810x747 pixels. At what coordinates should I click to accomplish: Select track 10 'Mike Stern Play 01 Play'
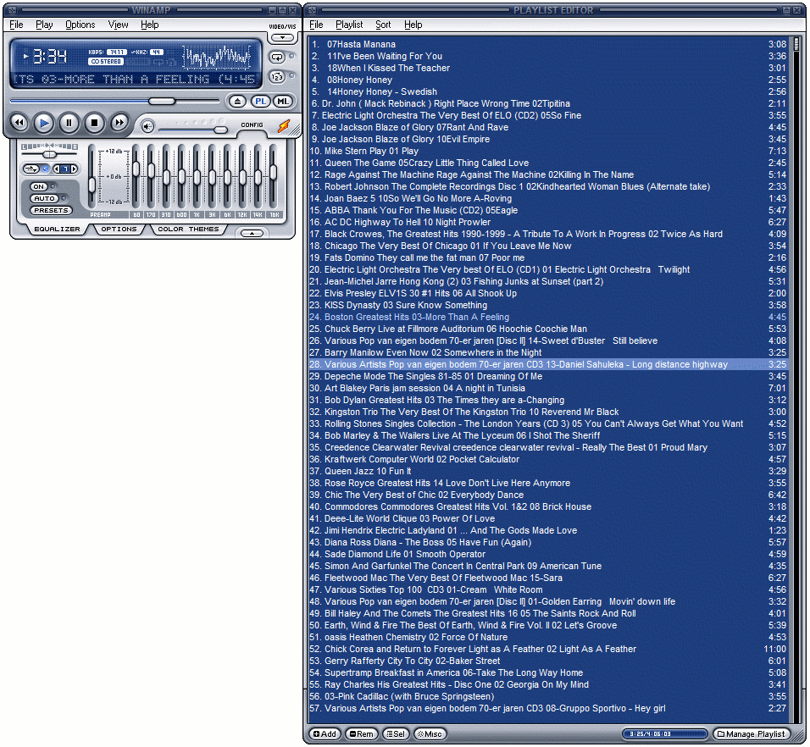click(548, 151)
